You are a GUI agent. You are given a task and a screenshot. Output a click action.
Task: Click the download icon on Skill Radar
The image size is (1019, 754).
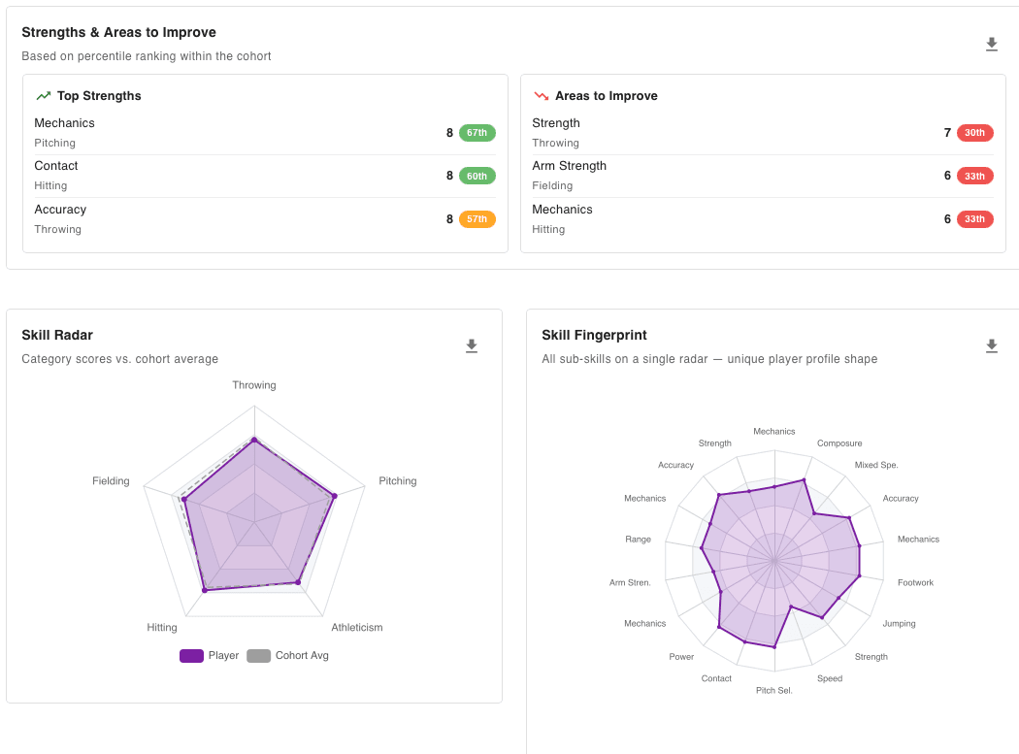472,345
